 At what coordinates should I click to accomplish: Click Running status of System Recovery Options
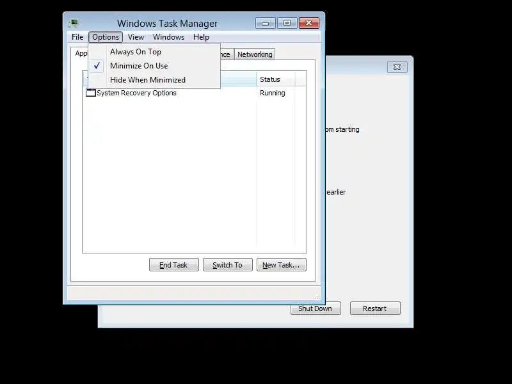coord(273,93)
